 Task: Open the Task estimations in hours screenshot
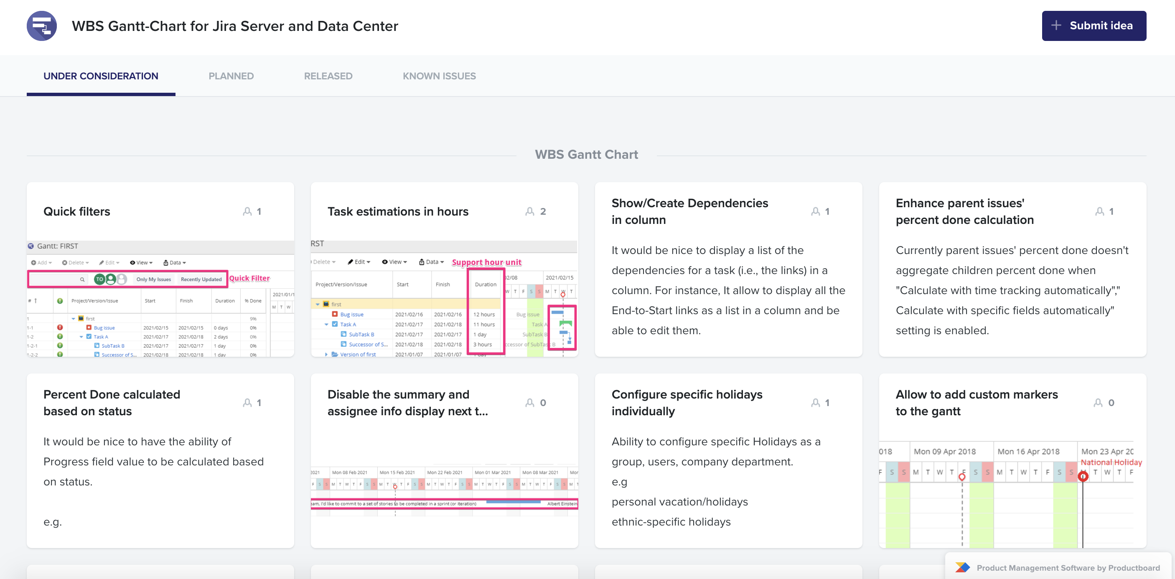tap(444, 299)
